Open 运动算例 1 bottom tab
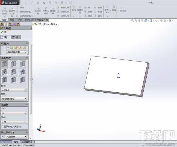The width and height of the screenshot is (177, 147). coord(27,142)
